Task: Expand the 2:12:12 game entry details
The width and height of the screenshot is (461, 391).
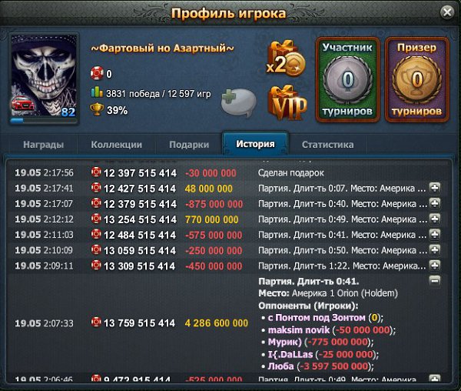Action: (435, 219)
